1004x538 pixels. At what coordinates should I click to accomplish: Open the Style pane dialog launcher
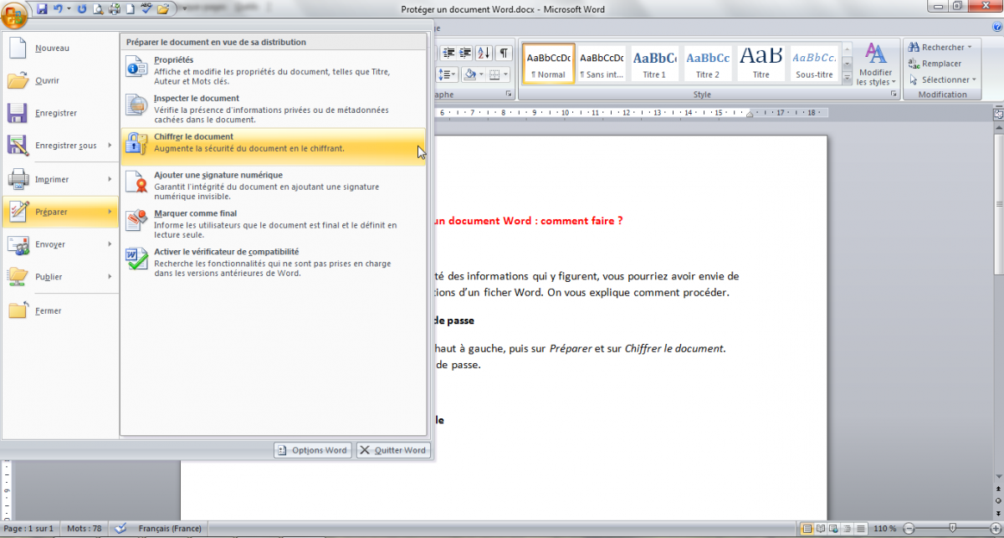point(894,95)
